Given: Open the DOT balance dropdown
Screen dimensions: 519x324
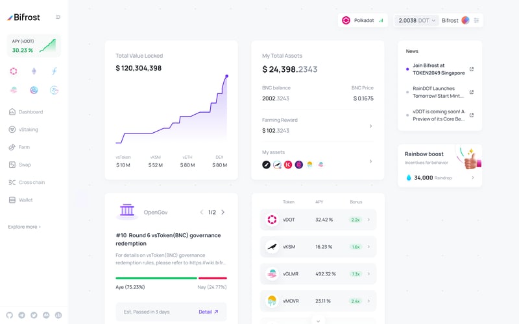Looking at the screenshot, I should [x=416, y=21].
